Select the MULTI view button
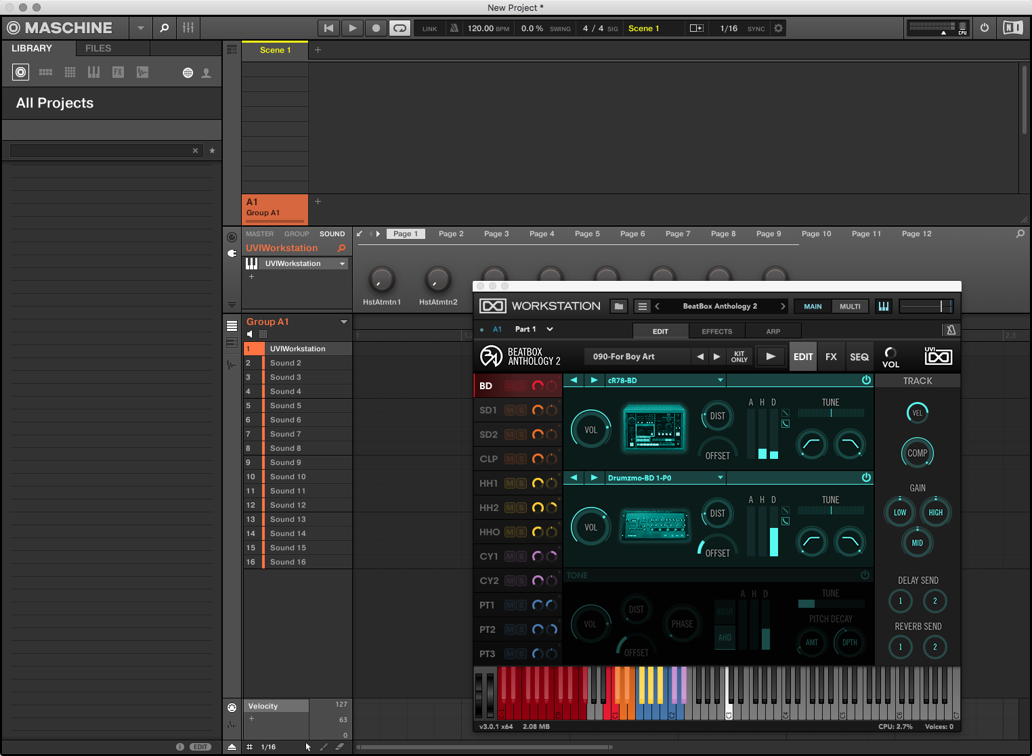Screen dimensions: 1032x756 pos(850,307)
